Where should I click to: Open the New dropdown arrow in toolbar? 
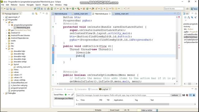5,9
